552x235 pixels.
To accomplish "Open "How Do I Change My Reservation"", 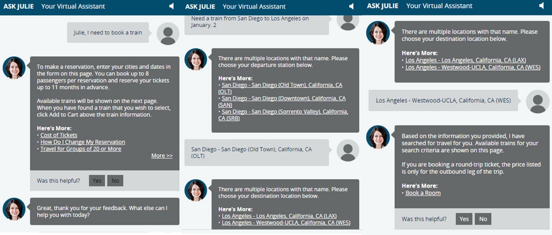I will click(82, 142).
